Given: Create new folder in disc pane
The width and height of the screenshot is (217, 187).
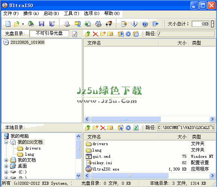Looking at the screenshot, I should coord(103,34).
